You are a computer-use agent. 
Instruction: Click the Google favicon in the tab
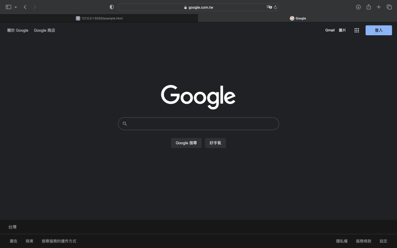point(292,18)
